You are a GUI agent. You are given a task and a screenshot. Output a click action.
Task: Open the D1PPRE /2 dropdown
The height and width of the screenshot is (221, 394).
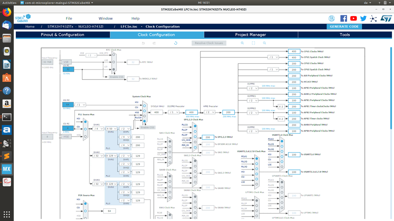252,88
